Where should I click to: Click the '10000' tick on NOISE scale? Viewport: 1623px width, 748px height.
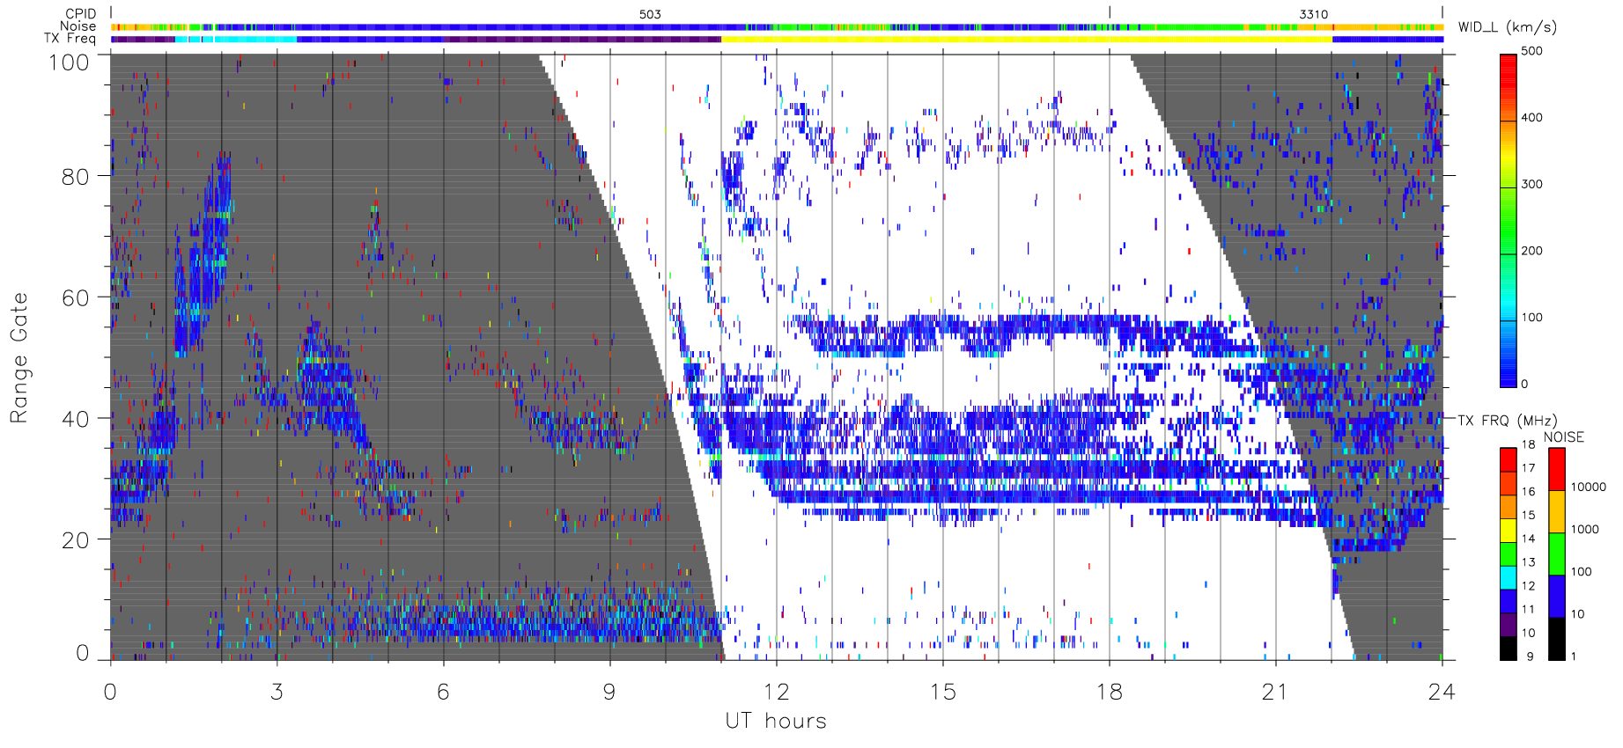1588,487
